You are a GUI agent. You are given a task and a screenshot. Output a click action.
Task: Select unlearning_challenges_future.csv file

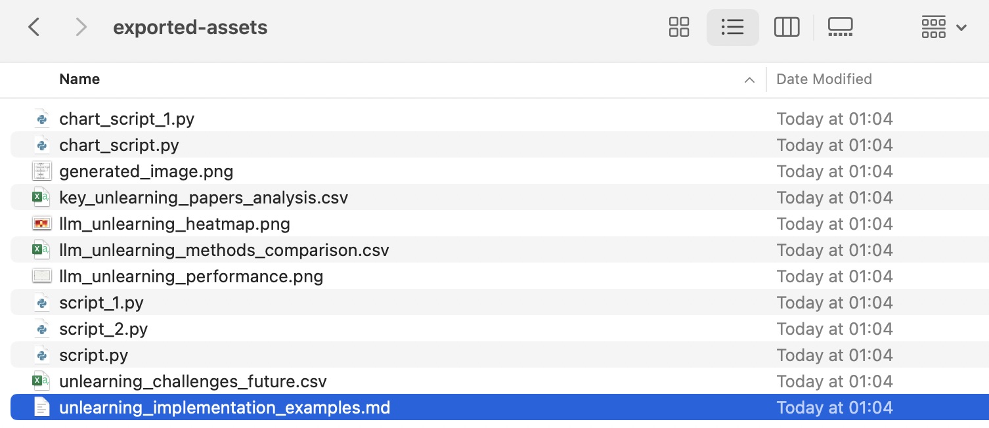192,381
